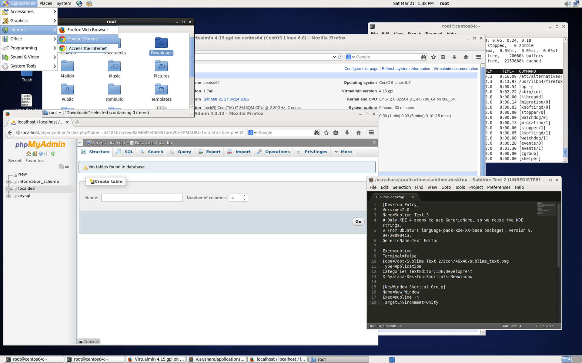The height and width of the screenshot is (363, 582).
Task: Expand the mysql database node
Action: click(8, 196)
